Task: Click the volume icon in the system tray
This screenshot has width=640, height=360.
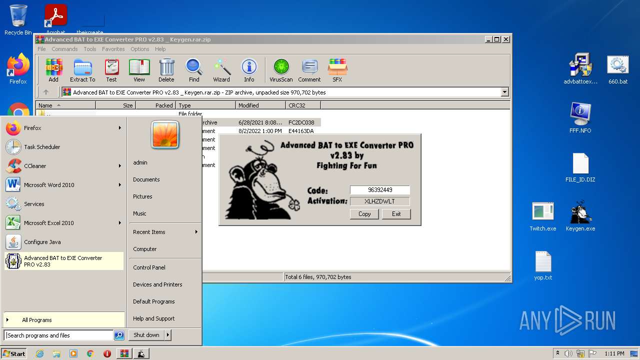Action: click(x=568, y=353)
